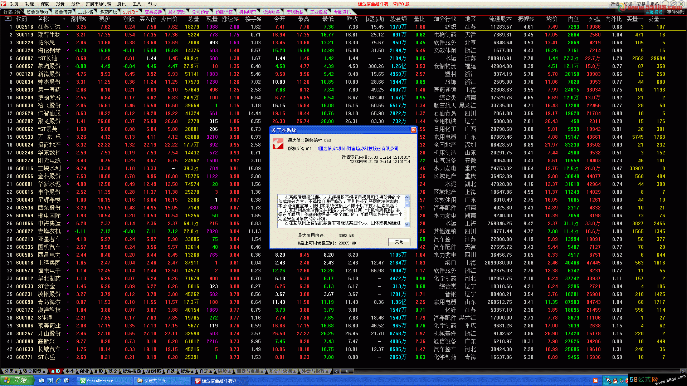Expand the 资金模型 bottom tab menu

[x=34, y=371]
